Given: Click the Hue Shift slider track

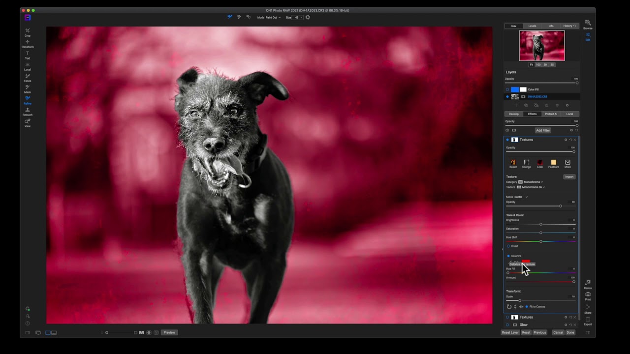Looking at the screenshot, I should point(541,241).
